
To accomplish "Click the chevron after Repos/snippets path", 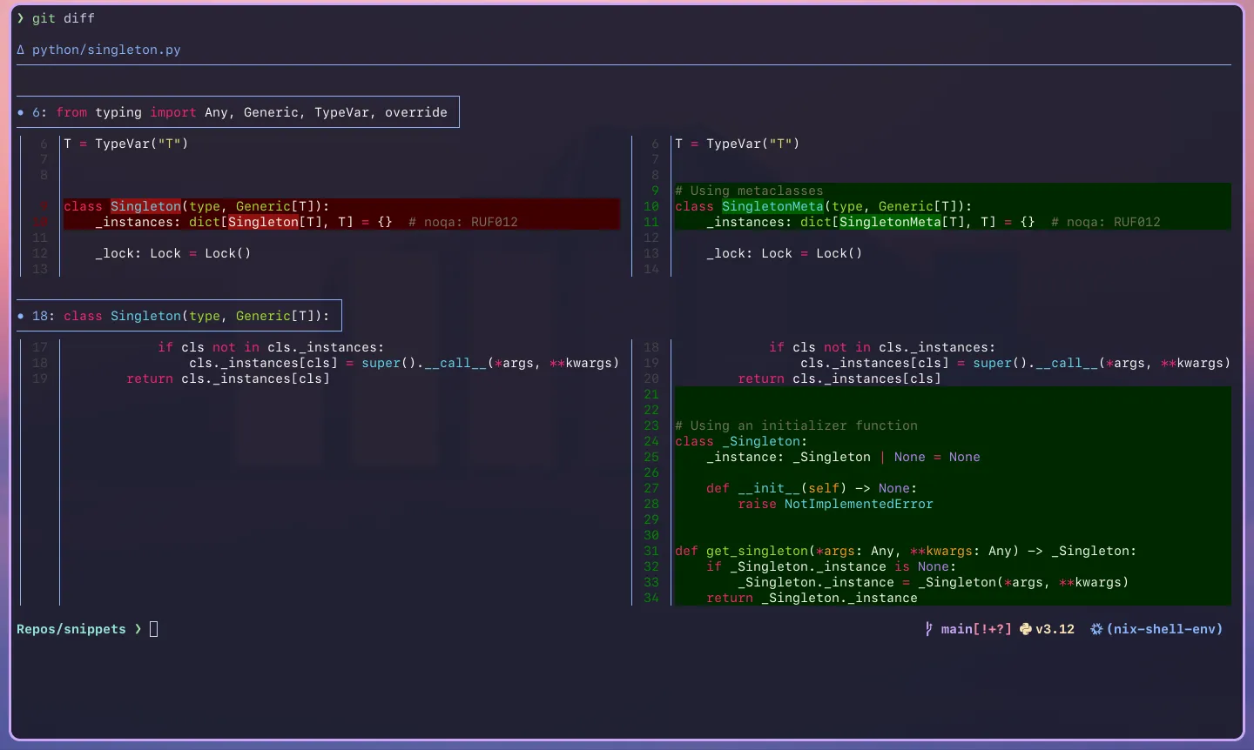I will 138,629.
